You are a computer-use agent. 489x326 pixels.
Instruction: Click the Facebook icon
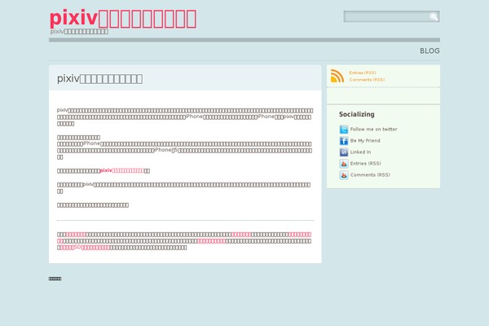coord(344,141)
